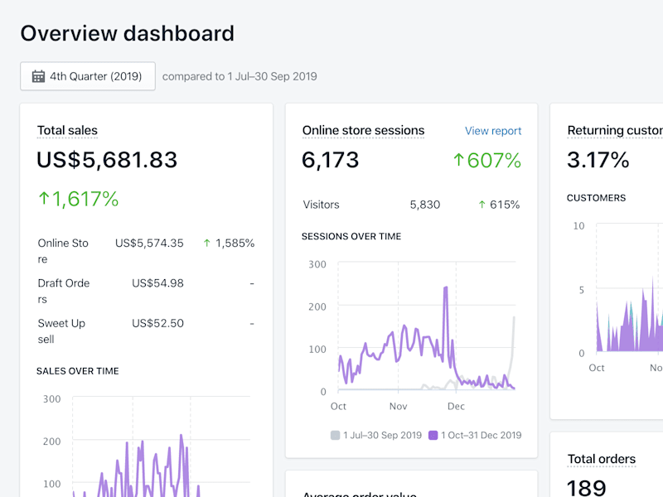
Task: Click the sessions chart peak spike near Dec
Action: (446, 289)
